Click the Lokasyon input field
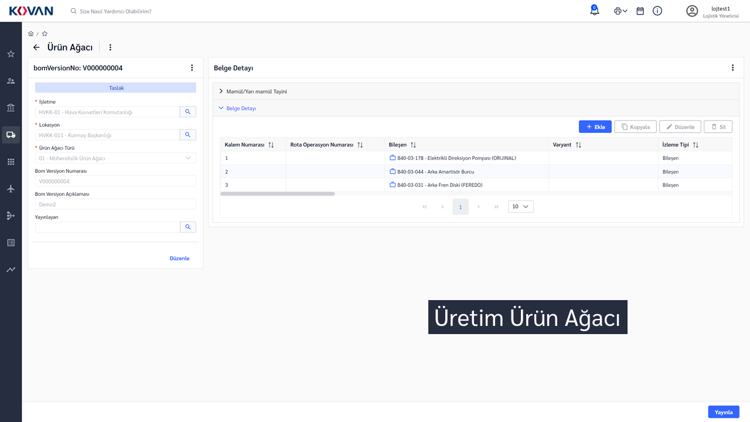The width and height of the screenshot is (750, 422). 107,135
